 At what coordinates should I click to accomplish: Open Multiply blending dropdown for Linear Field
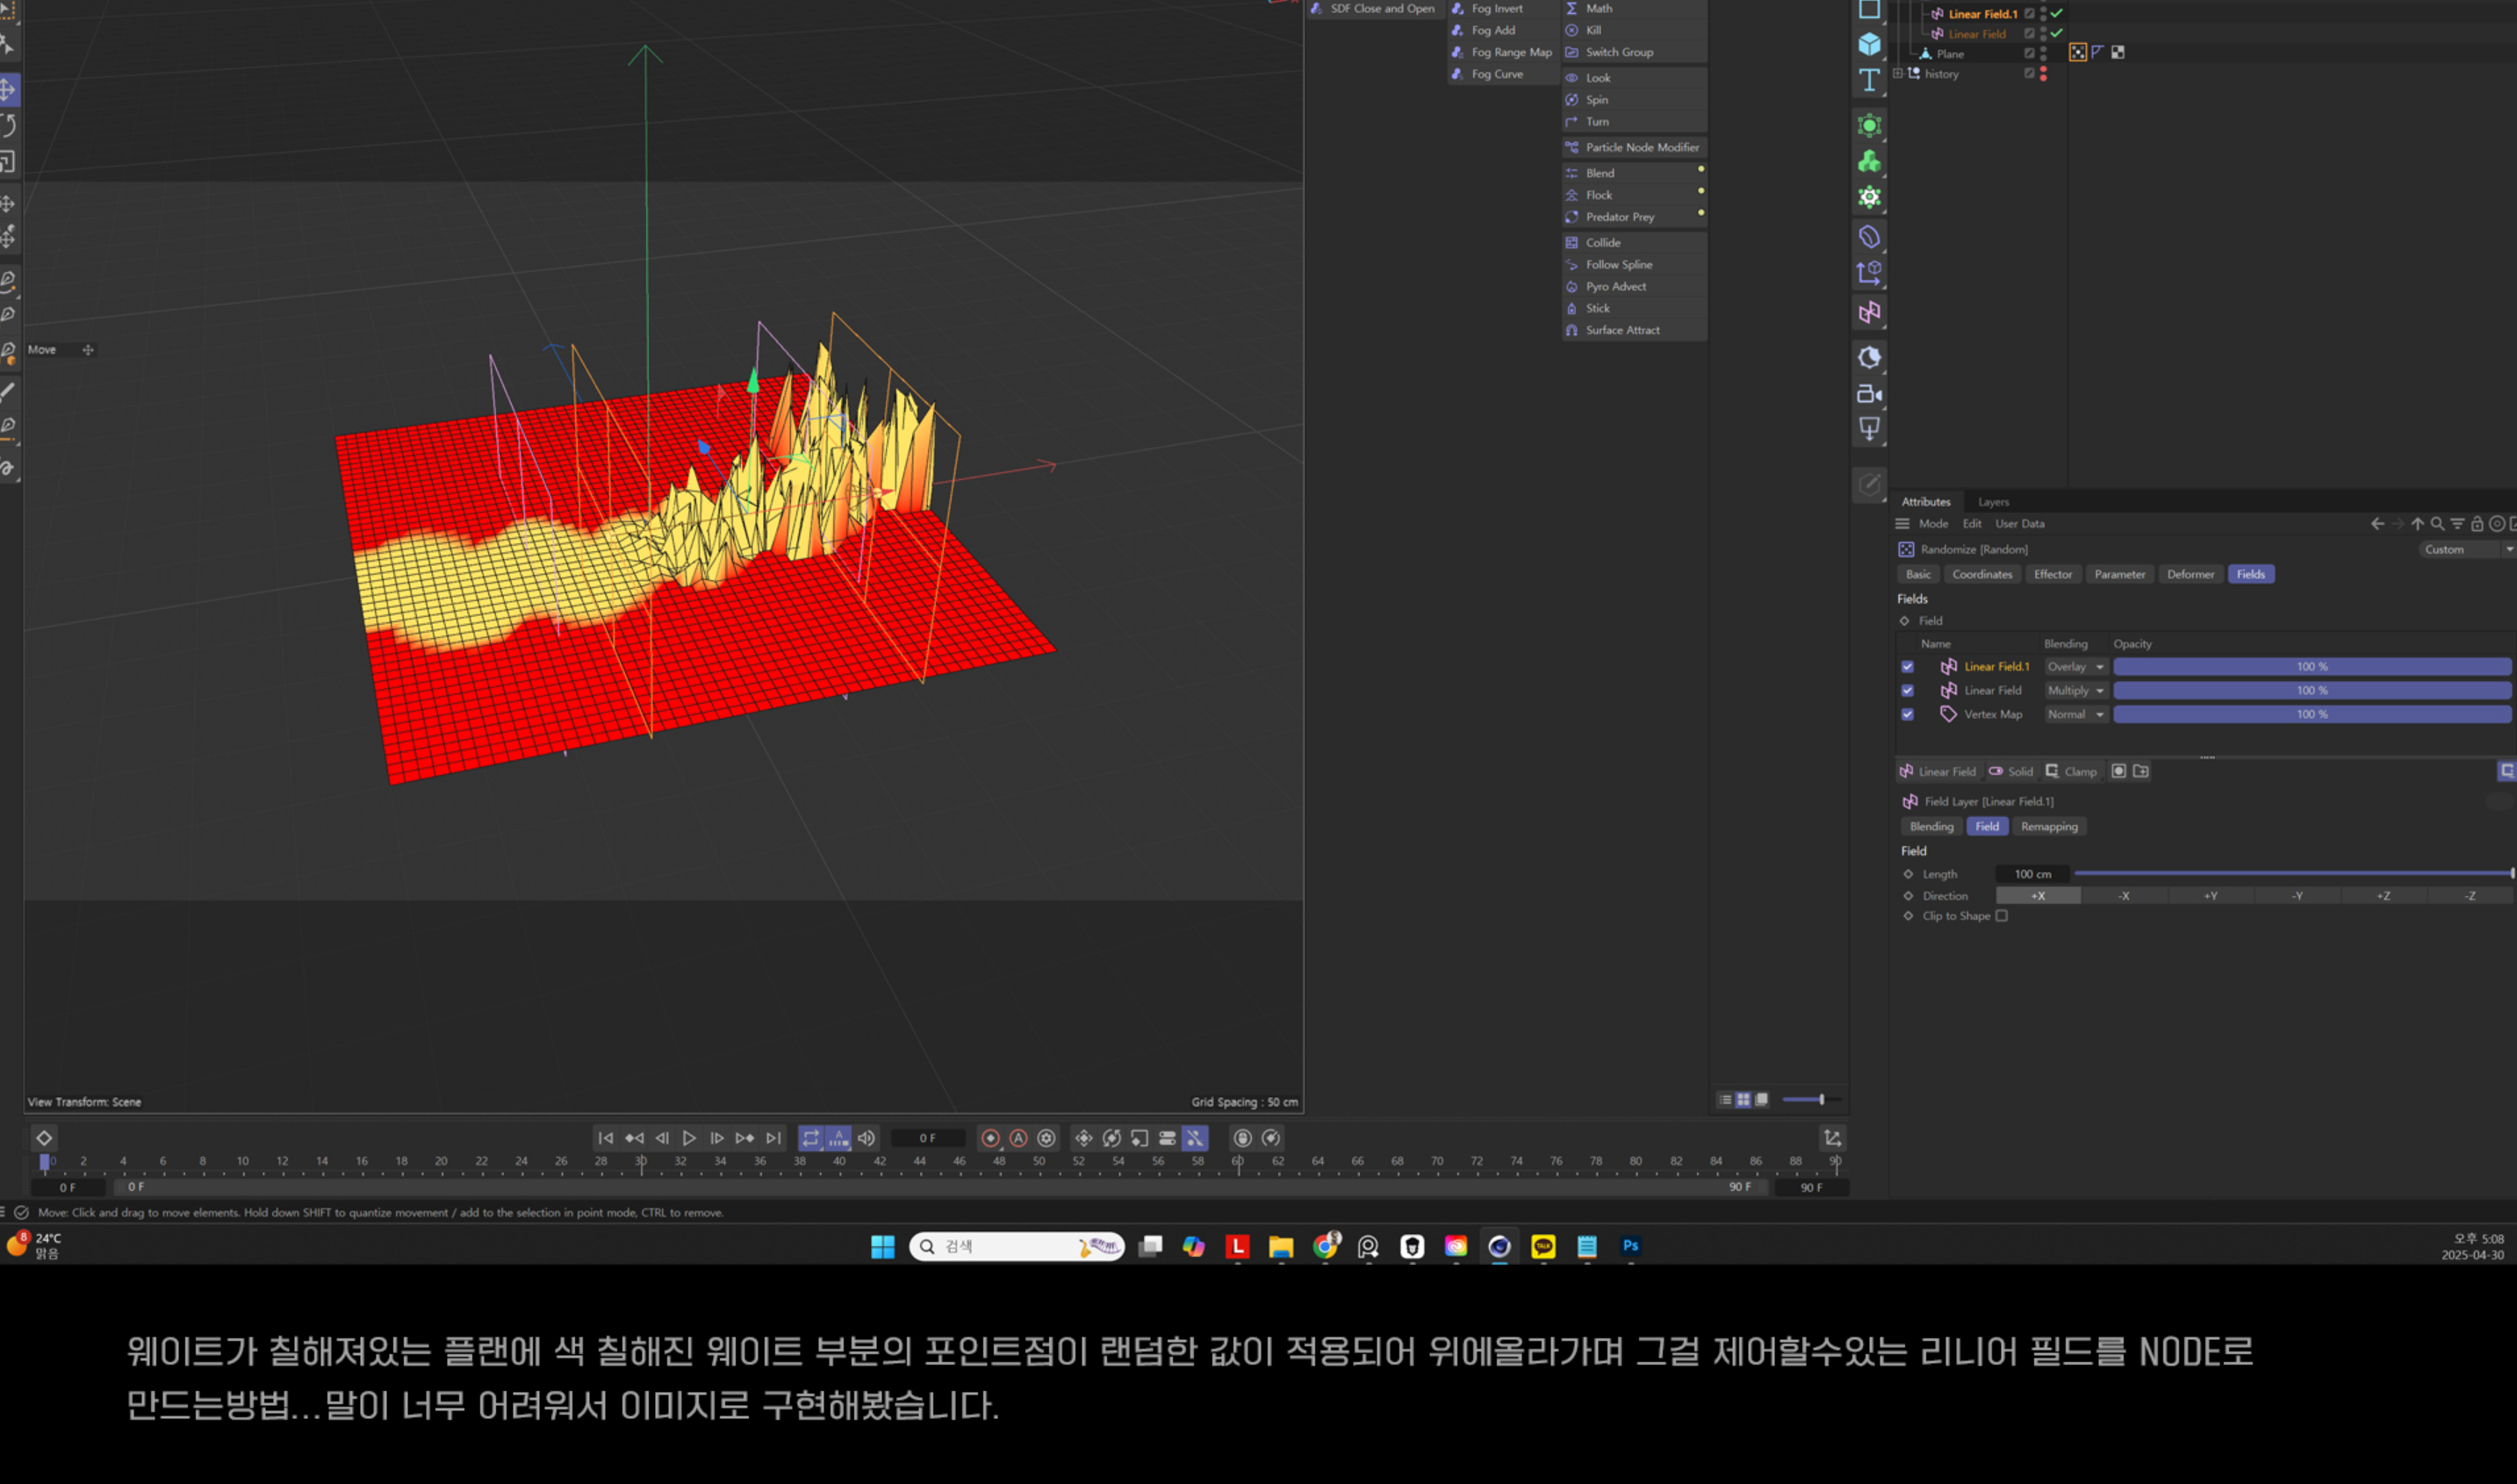coord(2075,691)
